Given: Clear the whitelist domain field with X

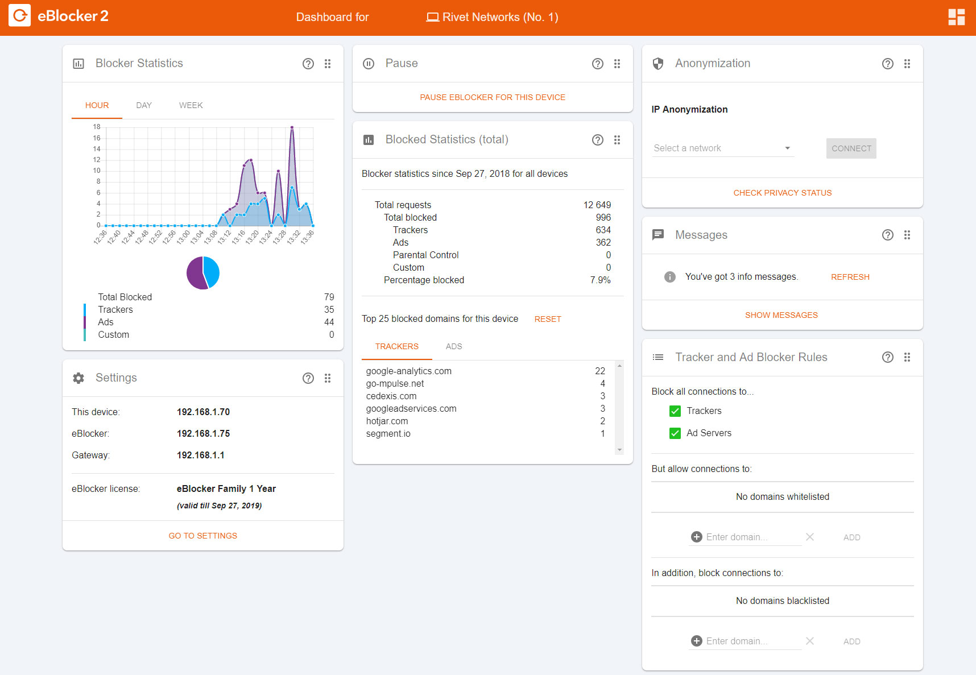Looking at the screenshot, I should pyautogui.click(x=810, y=537).
